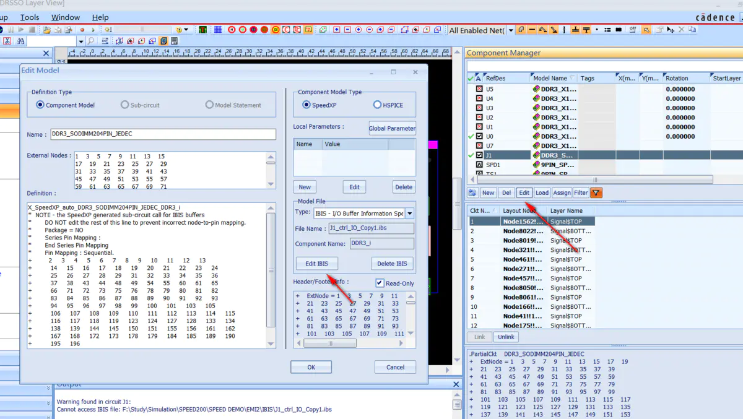743x419 pixels.
Task: Click the blue grid display icon
Action: pos(218,30)
